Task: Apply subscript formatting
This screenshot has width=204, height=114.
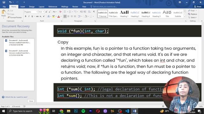Action: point(40,16)
